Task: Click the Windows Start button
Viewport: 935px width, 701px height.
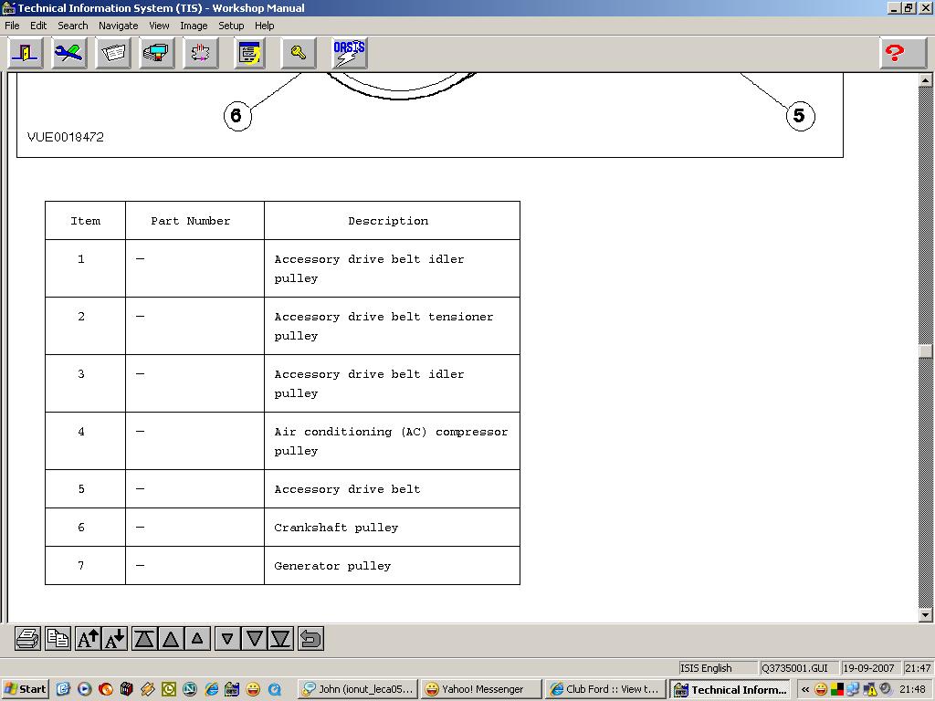Action: click(25, 689)
